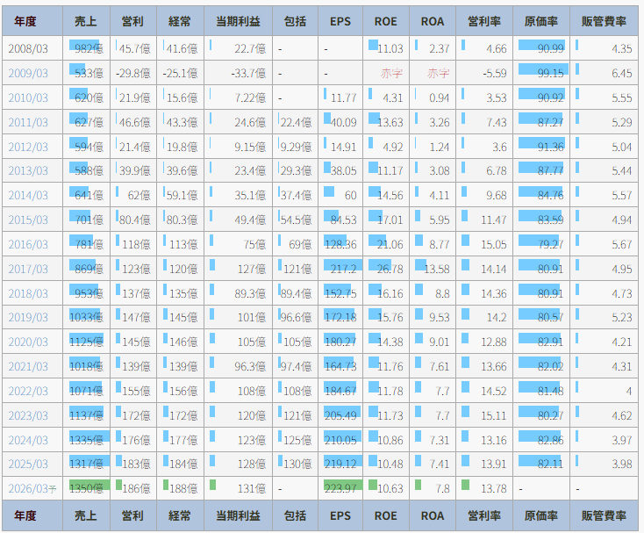The image size is (644, 533).
Task: Click the 2017/03 year cell
Action: point(28,269)
